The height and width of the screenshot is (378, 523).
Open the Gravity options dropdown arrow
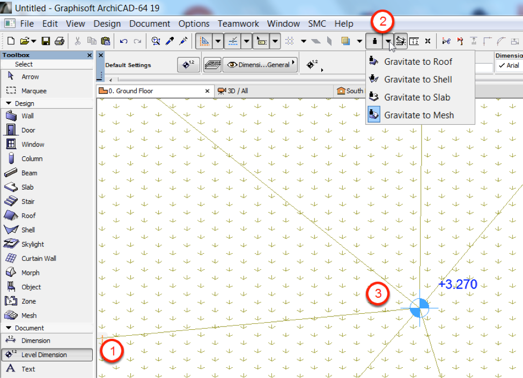pyautogui.click(x=388, y=41)
